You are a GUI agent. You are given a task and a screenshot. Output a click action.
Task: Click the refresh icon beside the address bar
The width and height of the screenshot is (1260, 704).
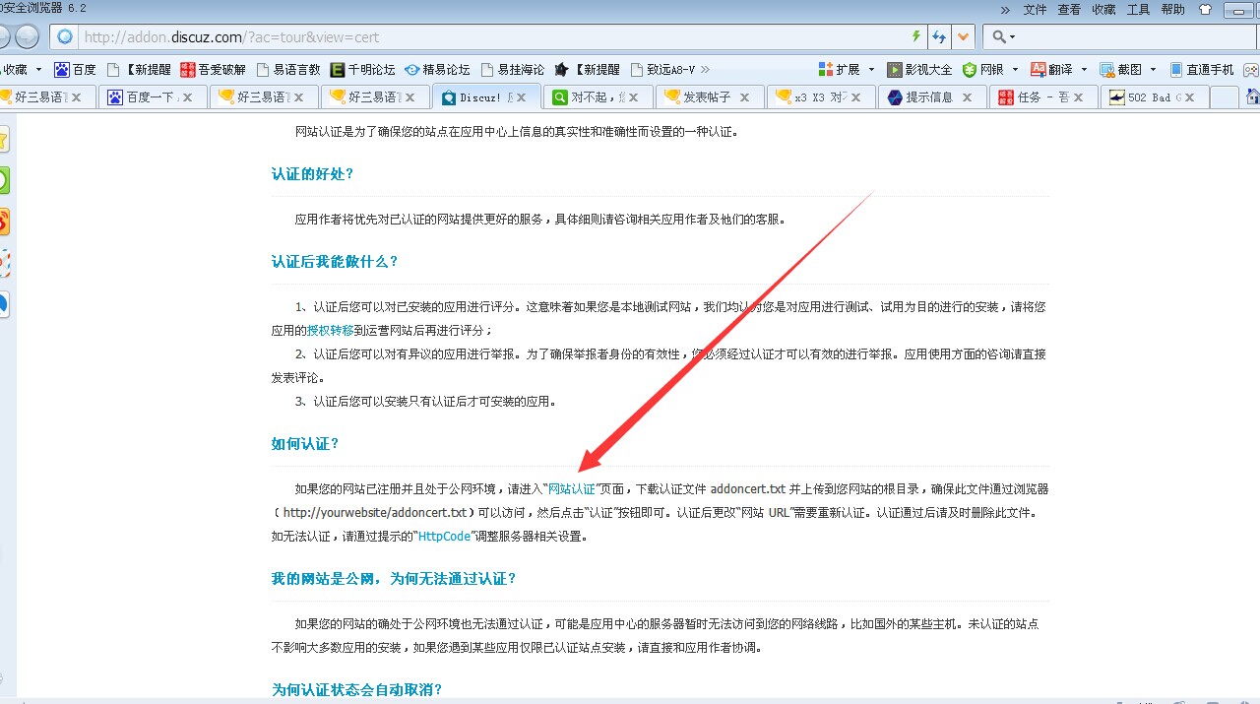tap(938, 36)
